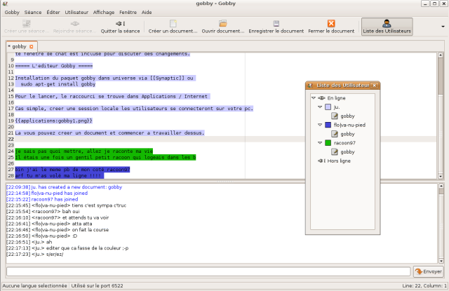The height and width of the screenshot is (291, 449).
Task: Select the Hors ligne row
Action: [342, 161]
